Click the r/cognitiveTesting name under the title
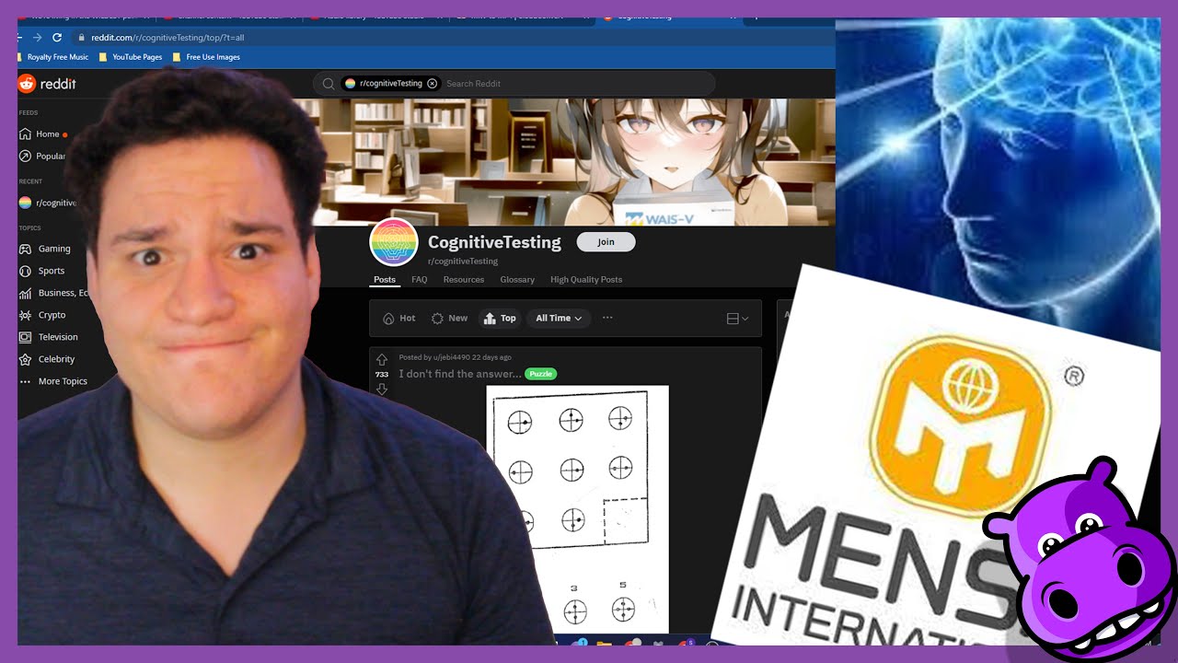This screenshot has width=1178, height=663. point(463,262)
